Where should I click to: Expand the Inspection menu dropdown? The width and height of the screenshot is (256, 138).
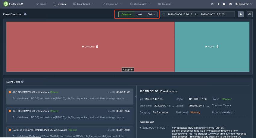click(x=112, y=4)
